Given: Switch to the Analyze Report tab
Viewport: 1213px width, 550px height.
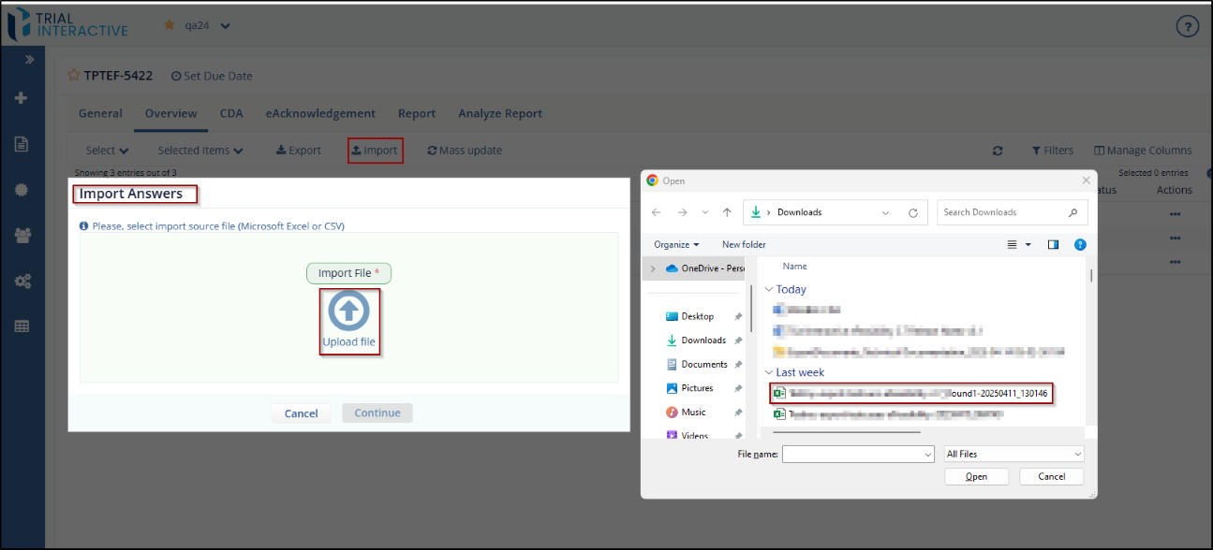Looking at the screenshot, I should tap(499, 113).
